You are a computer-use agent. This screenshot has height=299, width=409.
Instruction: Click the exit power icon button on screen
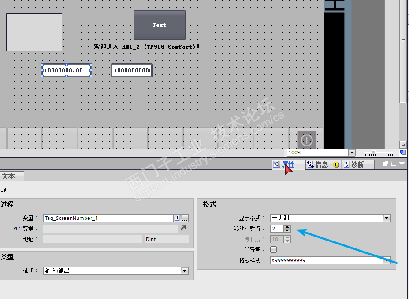[x=307, y=140]
